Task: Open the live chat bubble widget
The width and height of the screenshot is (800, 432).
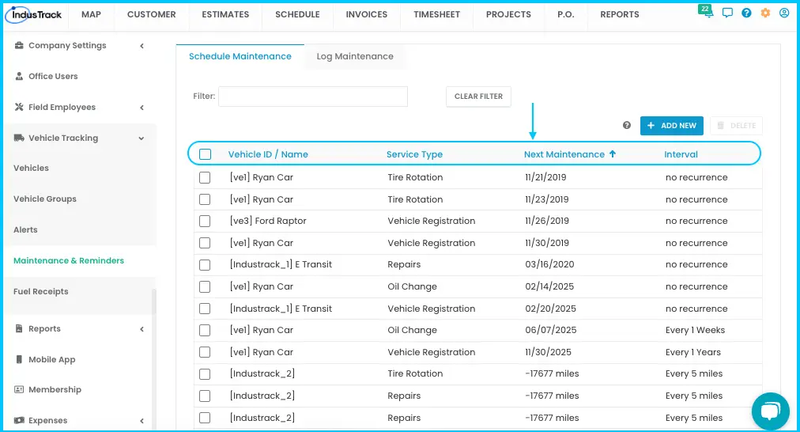Action: 771,411
